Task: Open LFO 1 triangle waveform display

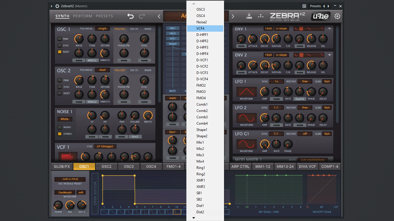Action: [x=247, y=92]
